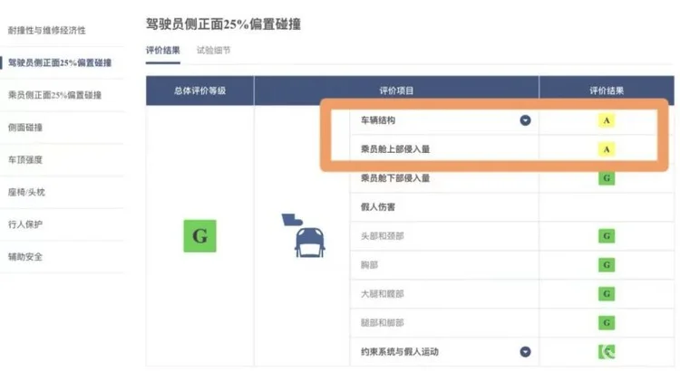This screenshot has height=371, width=680.
Task: Click the 乘员舱下部侵入量 label
Action: click(x=395, y=178)
